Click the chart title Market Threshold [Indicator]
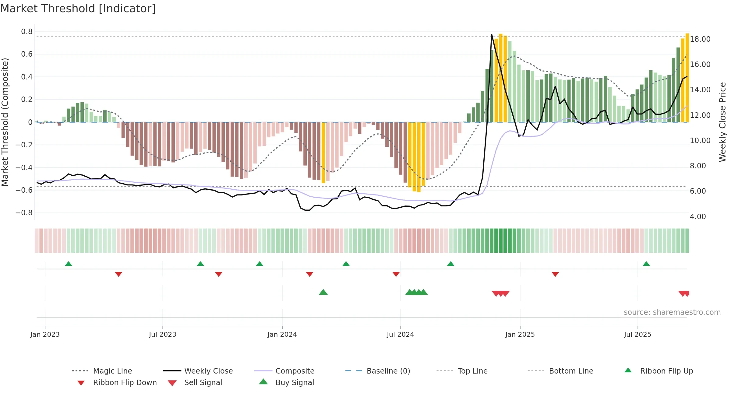The width and height of the screenshot is (731, 411). coord(78,9)
